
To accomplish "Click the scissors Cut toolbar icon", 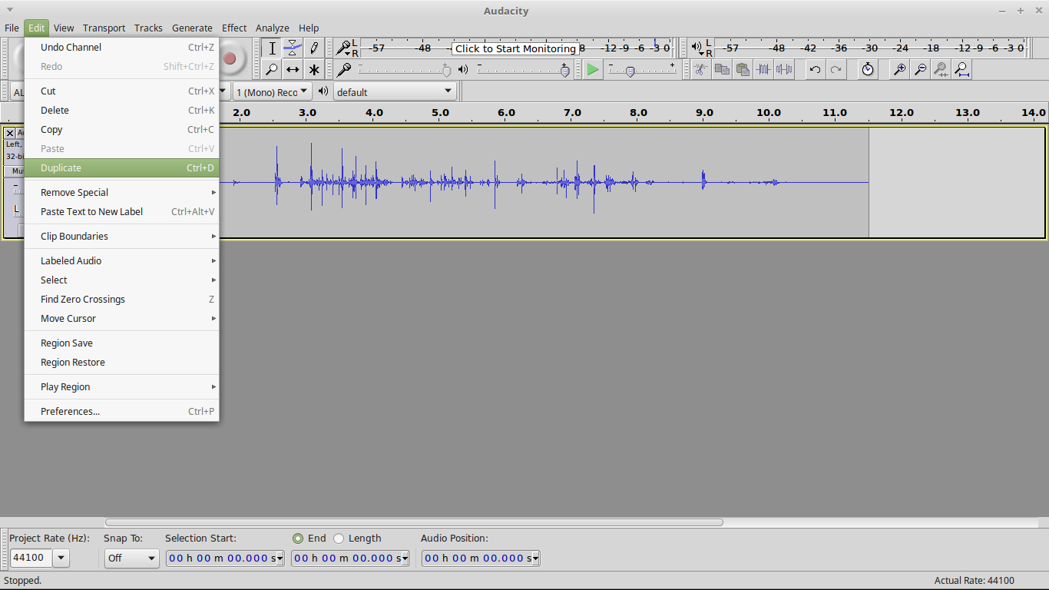I will pos(701,70).
